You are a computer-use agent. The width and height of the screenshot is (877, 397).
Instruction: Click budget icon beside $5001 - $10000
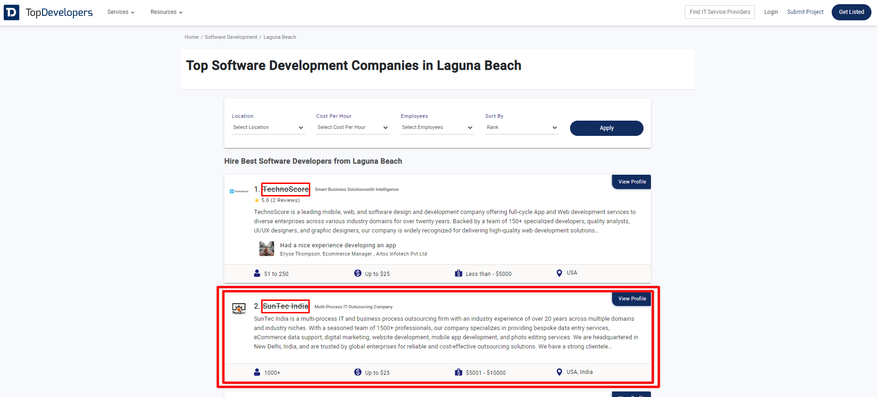coord(458,372)
